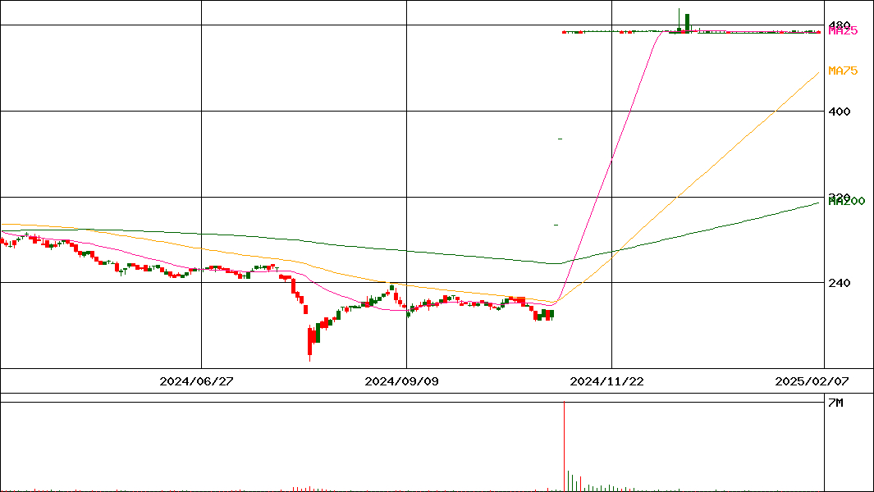874x492 pixels.
Task: Click the pink MA25 legend label
Action: [843, 31]
